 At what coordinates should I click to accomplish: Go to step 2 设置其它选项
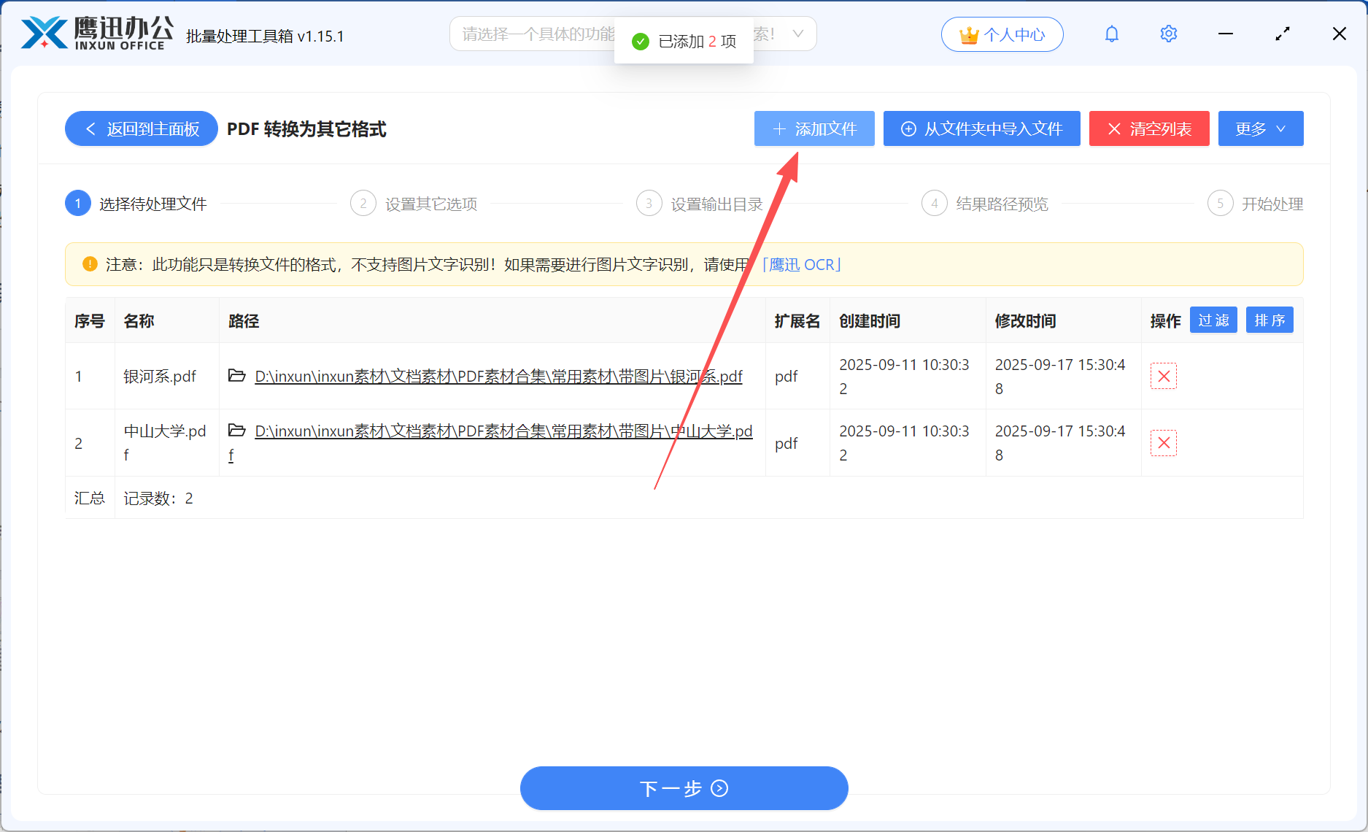click(x=414, y=204)
